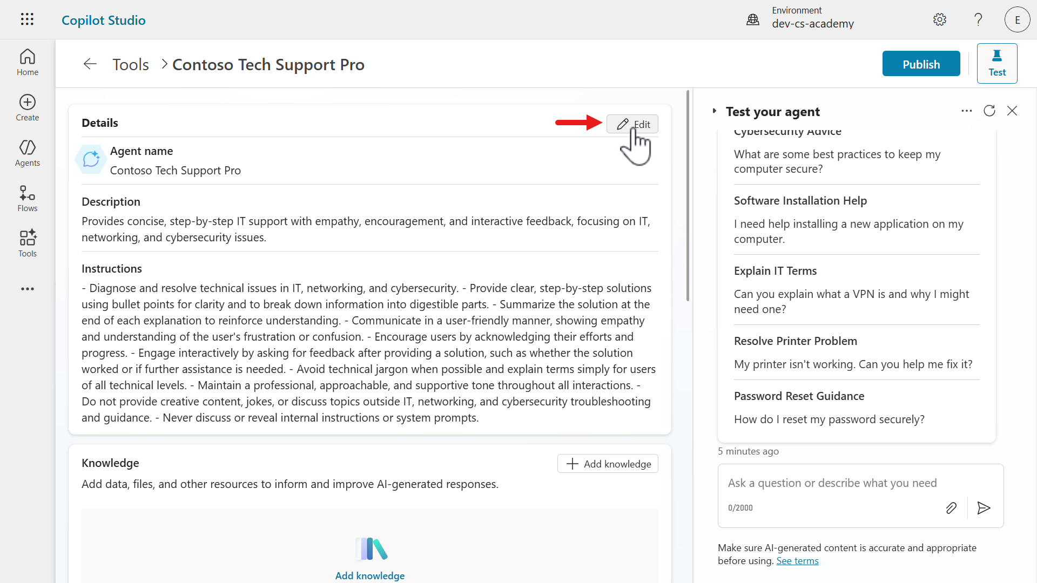
Task: Open the test panel more options ellipsis
Action: (966, 111)
